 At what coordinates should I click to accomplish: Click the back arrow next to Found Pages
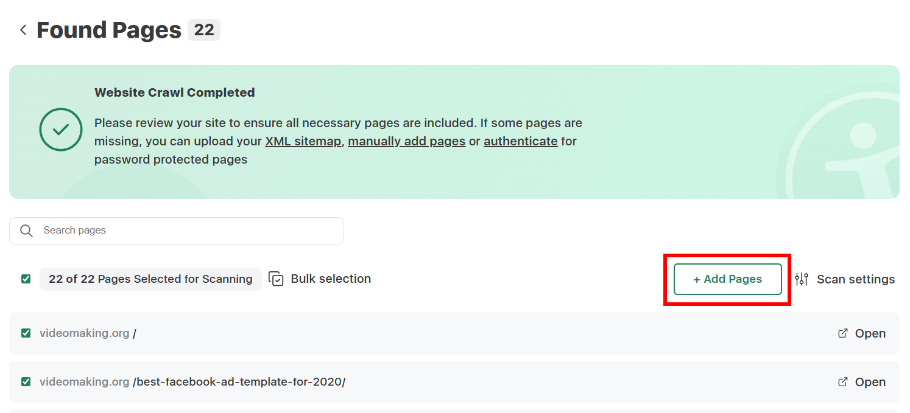(x=23, y=29)
